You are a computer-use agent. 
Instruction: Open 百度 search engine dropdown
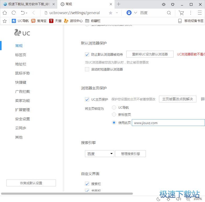99,154
